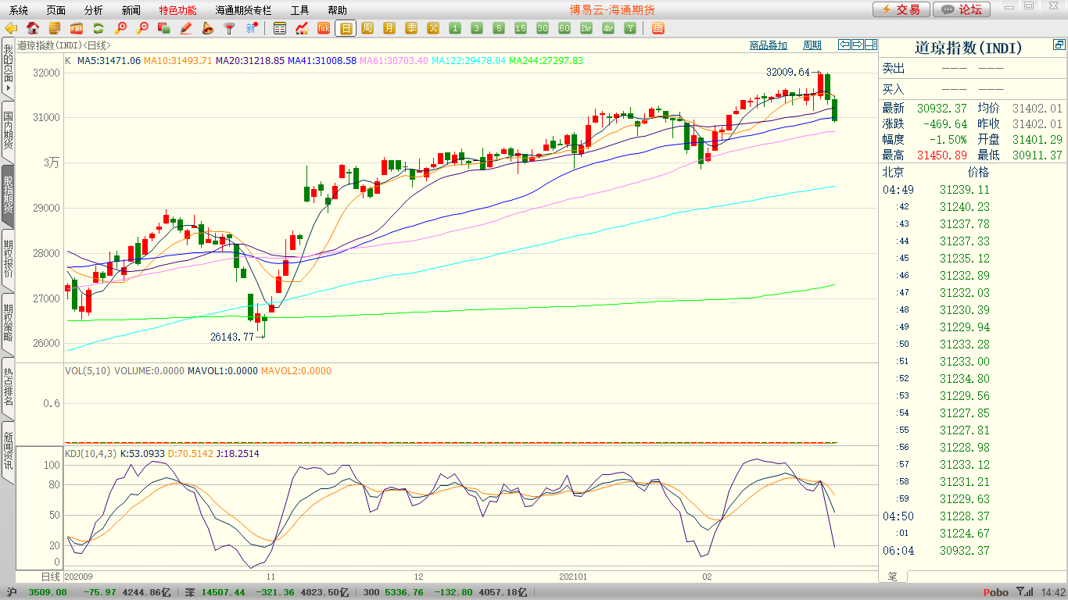Open the 分析 menu
The image size is (1068, 600).
pyautogui.click(x=94, y=10)
